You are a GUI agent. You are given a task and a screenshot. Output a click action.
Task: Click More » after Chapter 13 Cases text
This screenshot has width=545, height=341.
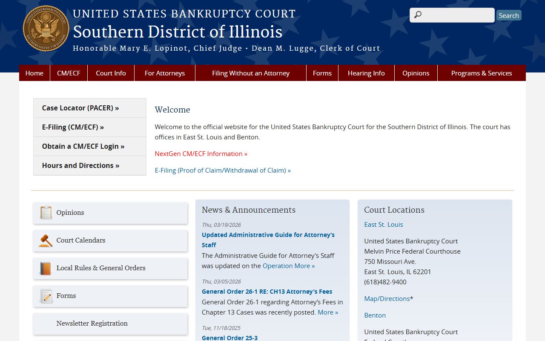[328, 312]
